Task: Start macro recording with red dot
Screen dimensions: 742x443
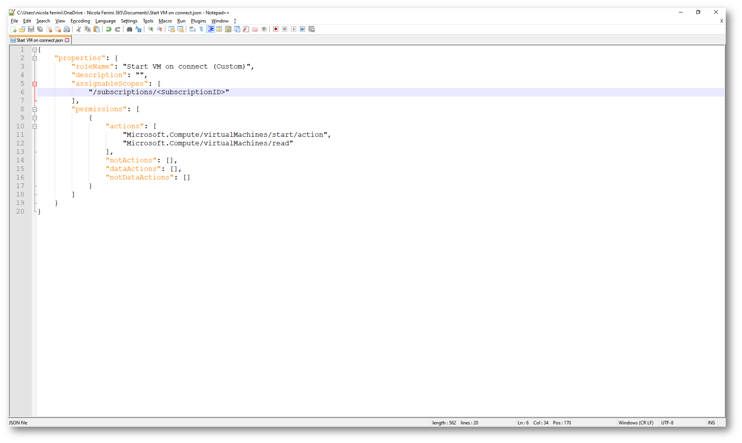Action: [276, 29]
